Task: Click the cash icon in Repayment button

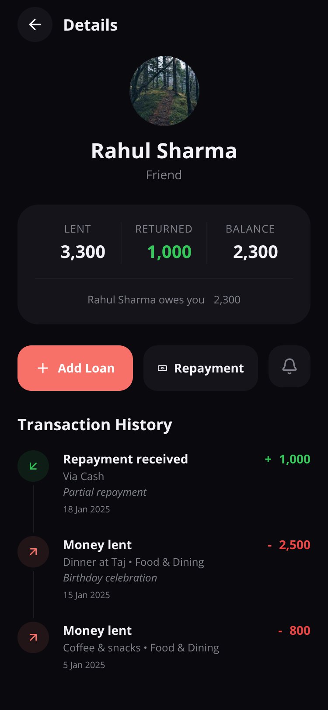Action: coord(162,368)
